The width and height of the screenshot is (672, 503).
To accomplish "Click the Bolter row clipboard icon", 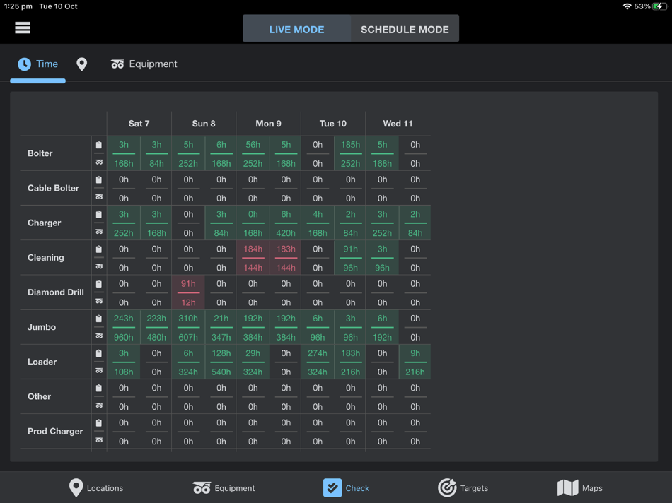I will click(x=99, y=145).
